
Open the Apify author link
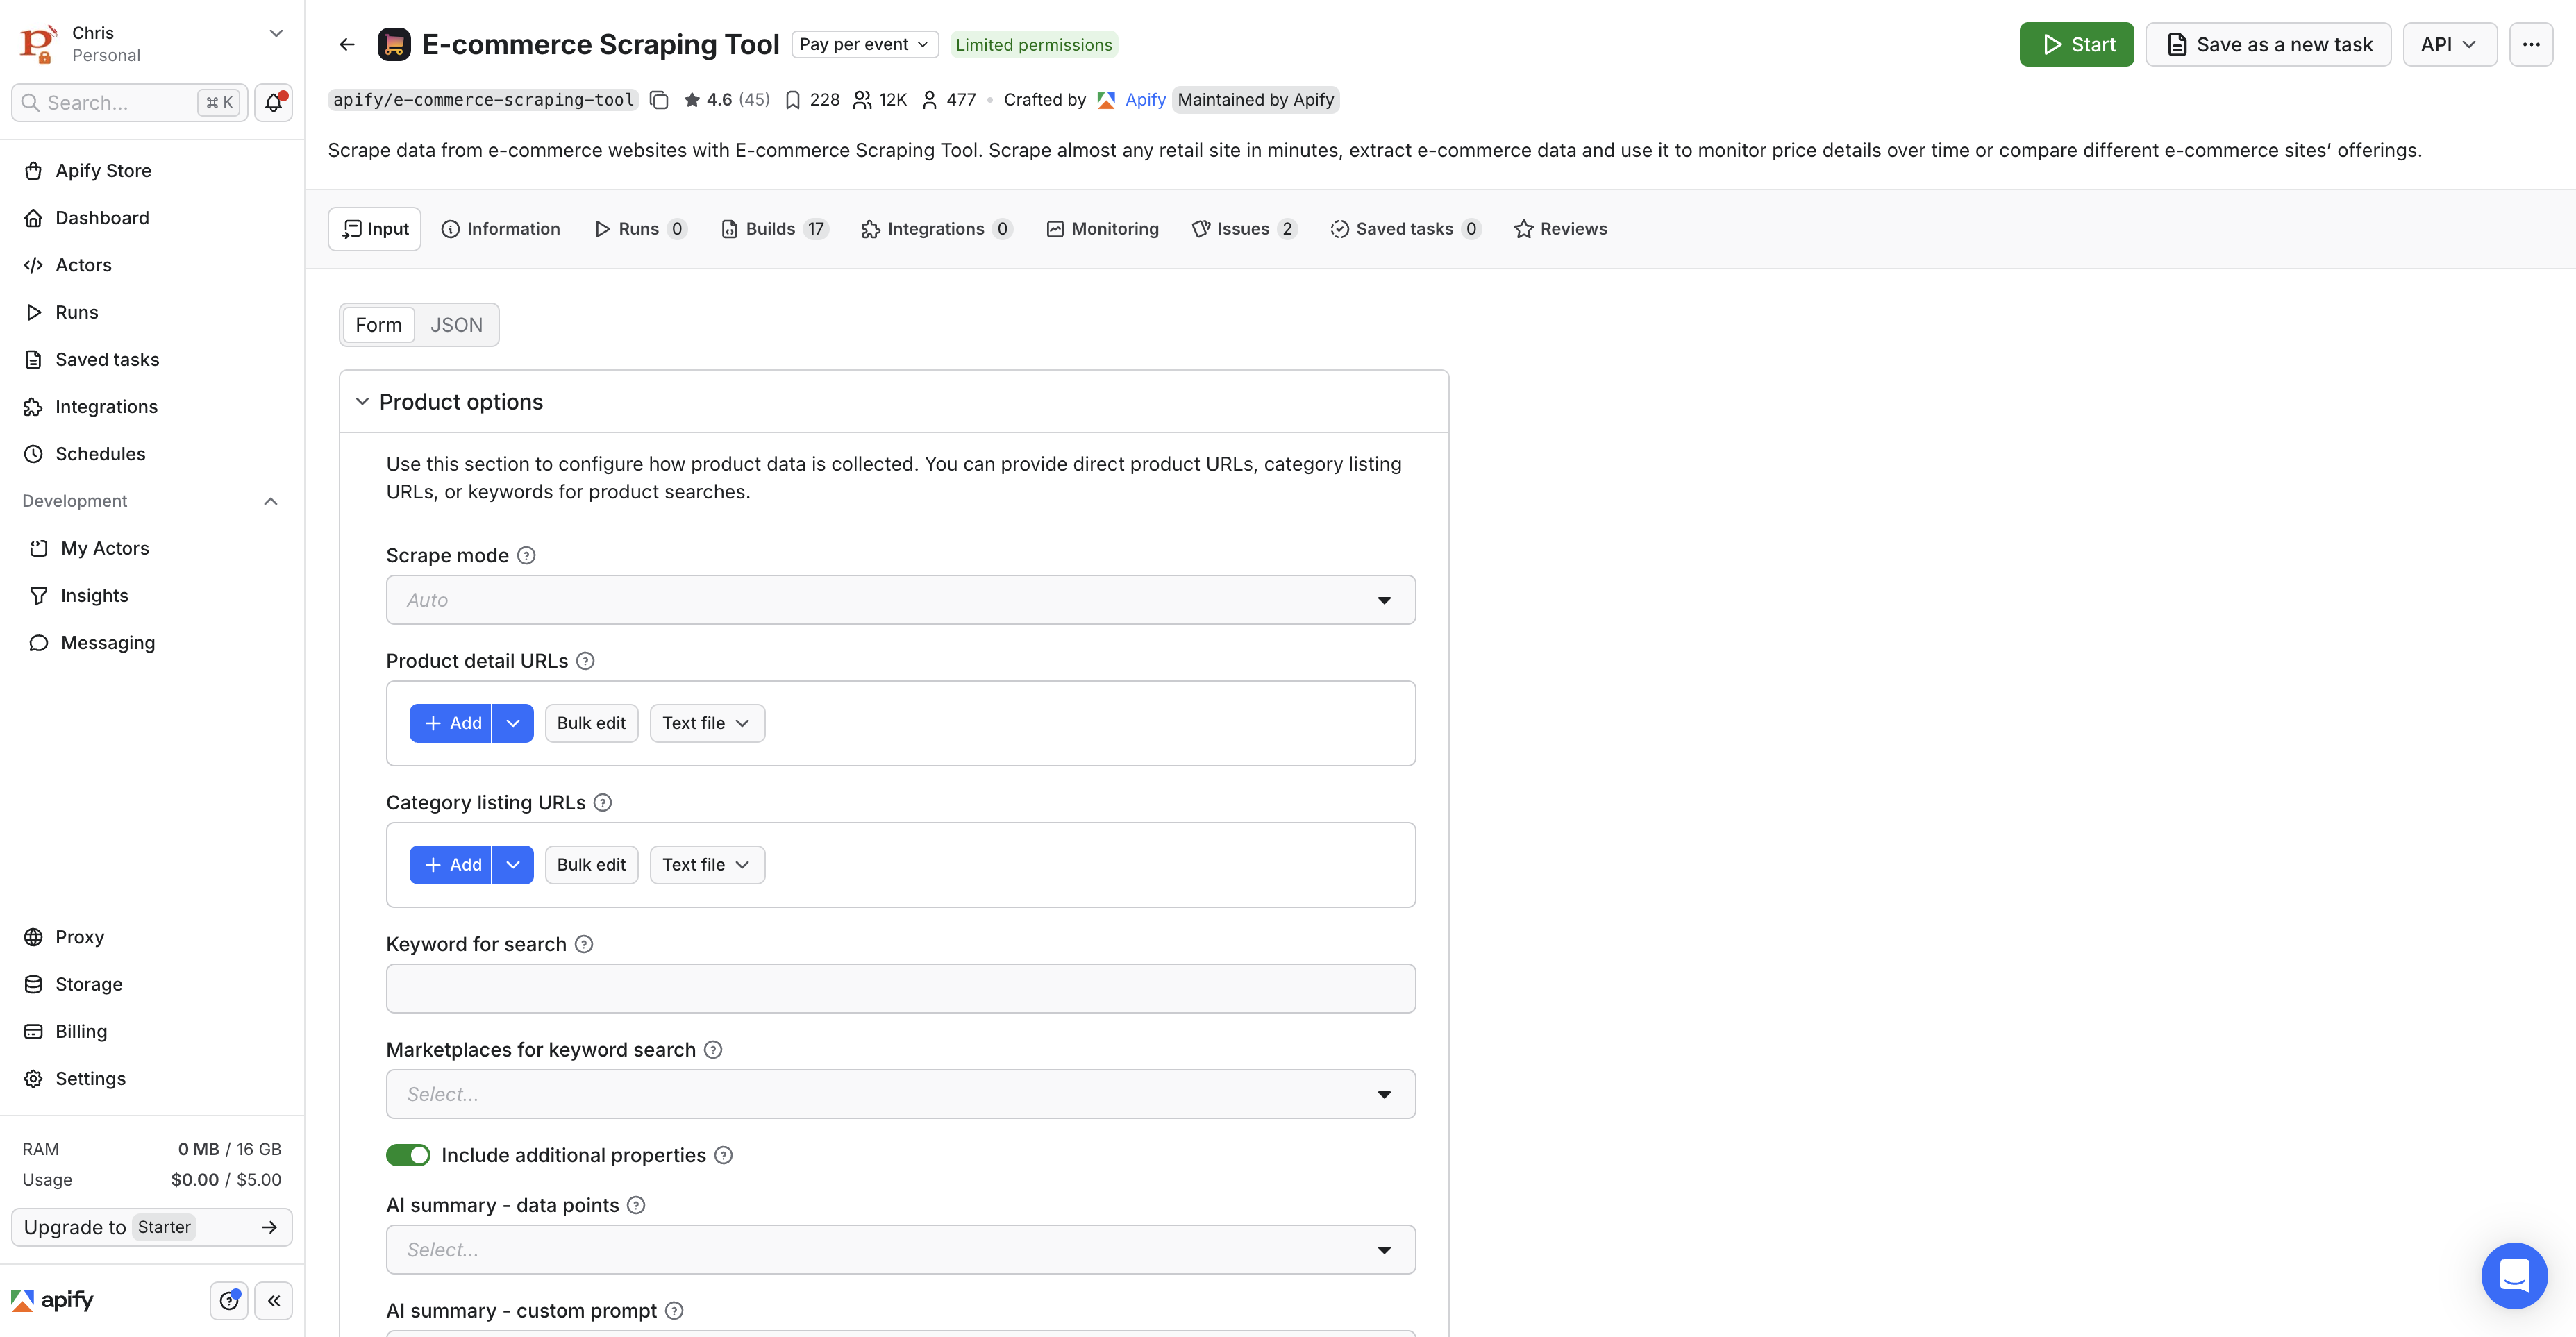coord(1144,100)
